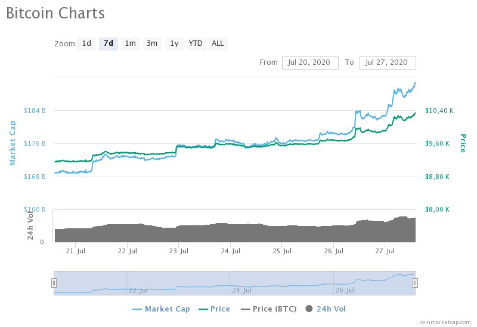The width and height of the screenshot is (477, 327).
Task: Click the $160 B market cap axis label
Action: pos(35,209)
